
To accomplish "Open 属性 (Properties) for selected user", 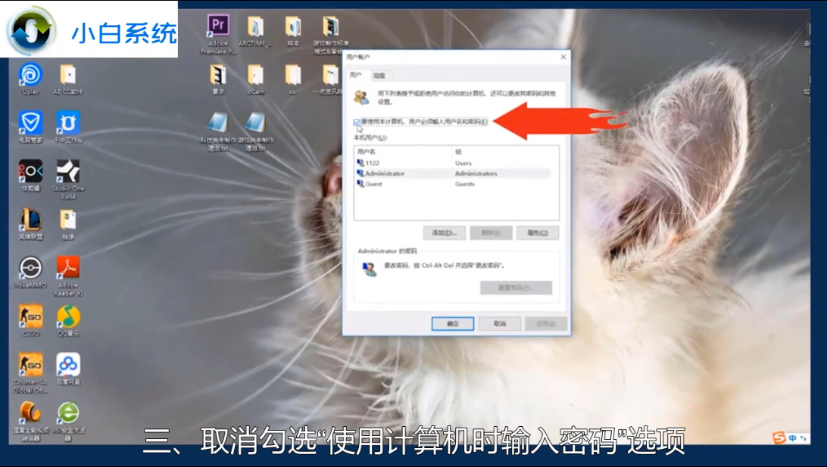I will [x=537, y=232].
